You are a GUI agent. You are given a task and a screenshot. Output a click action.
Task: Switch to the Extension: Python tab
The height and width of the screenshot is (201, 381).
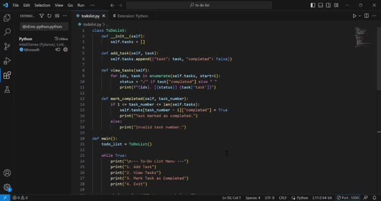click(133, 16)
